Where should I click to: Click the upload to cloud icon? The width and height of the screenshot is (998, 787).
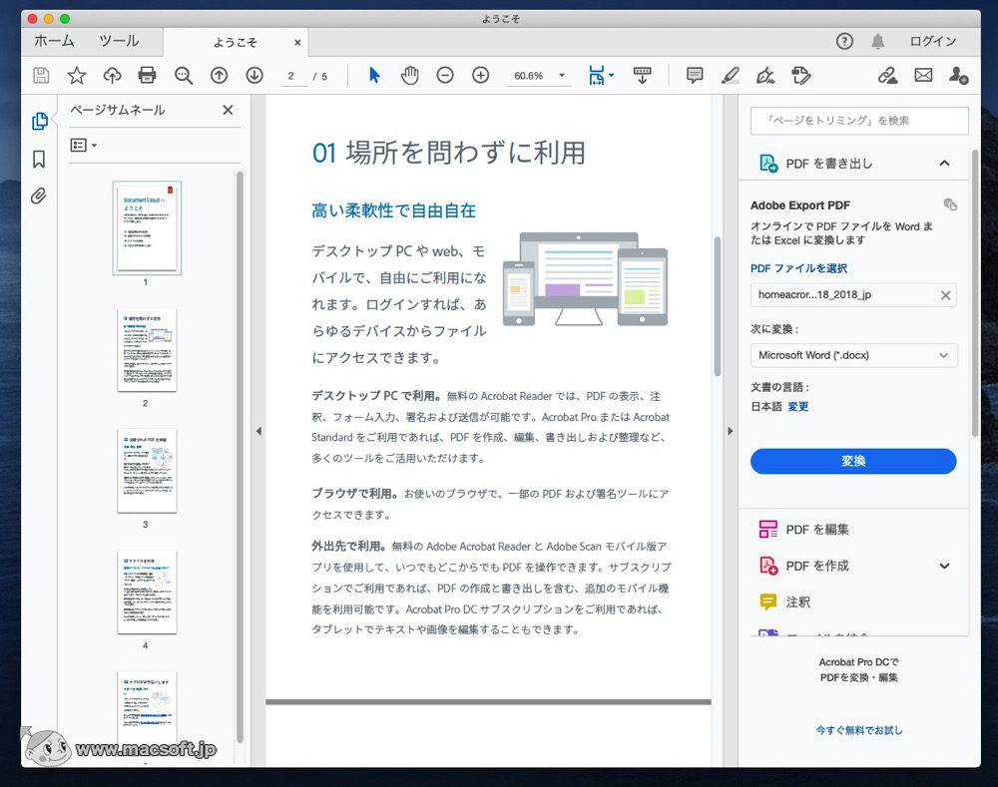pos(112,76)
